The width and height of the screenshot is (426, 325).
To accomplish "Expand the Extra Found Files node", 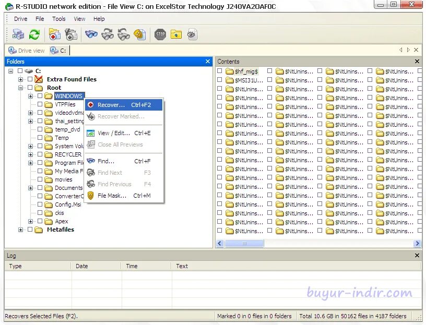I will point(21,79).
